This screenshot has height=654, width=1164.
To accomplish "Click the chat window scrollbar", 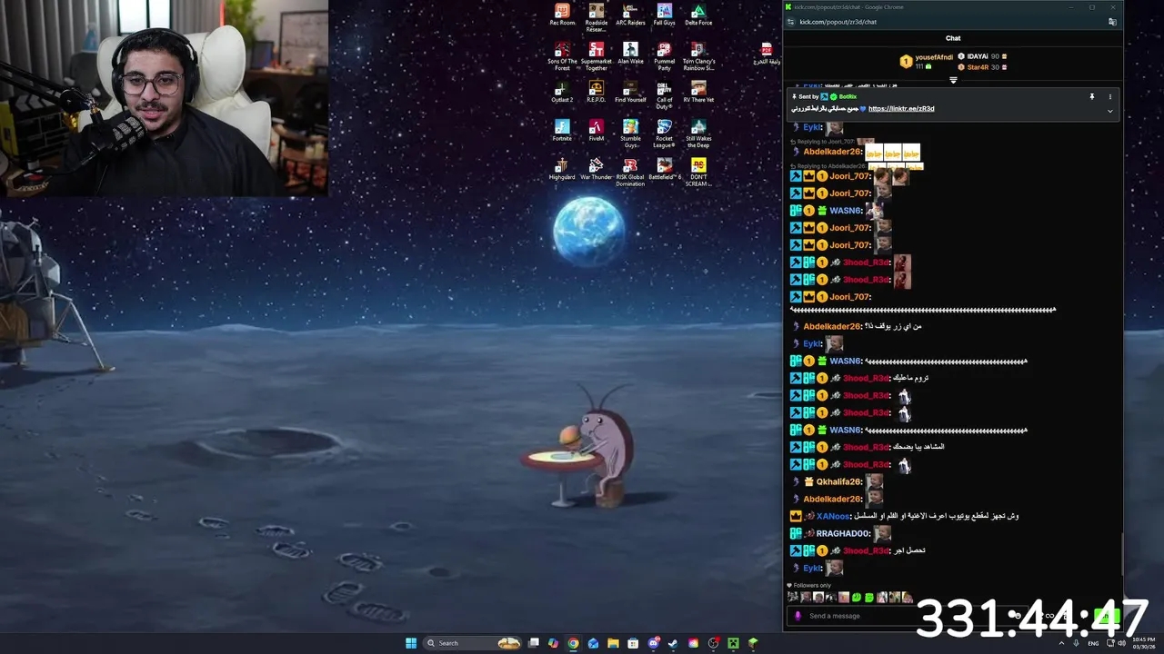I will tap(1121, 554).
